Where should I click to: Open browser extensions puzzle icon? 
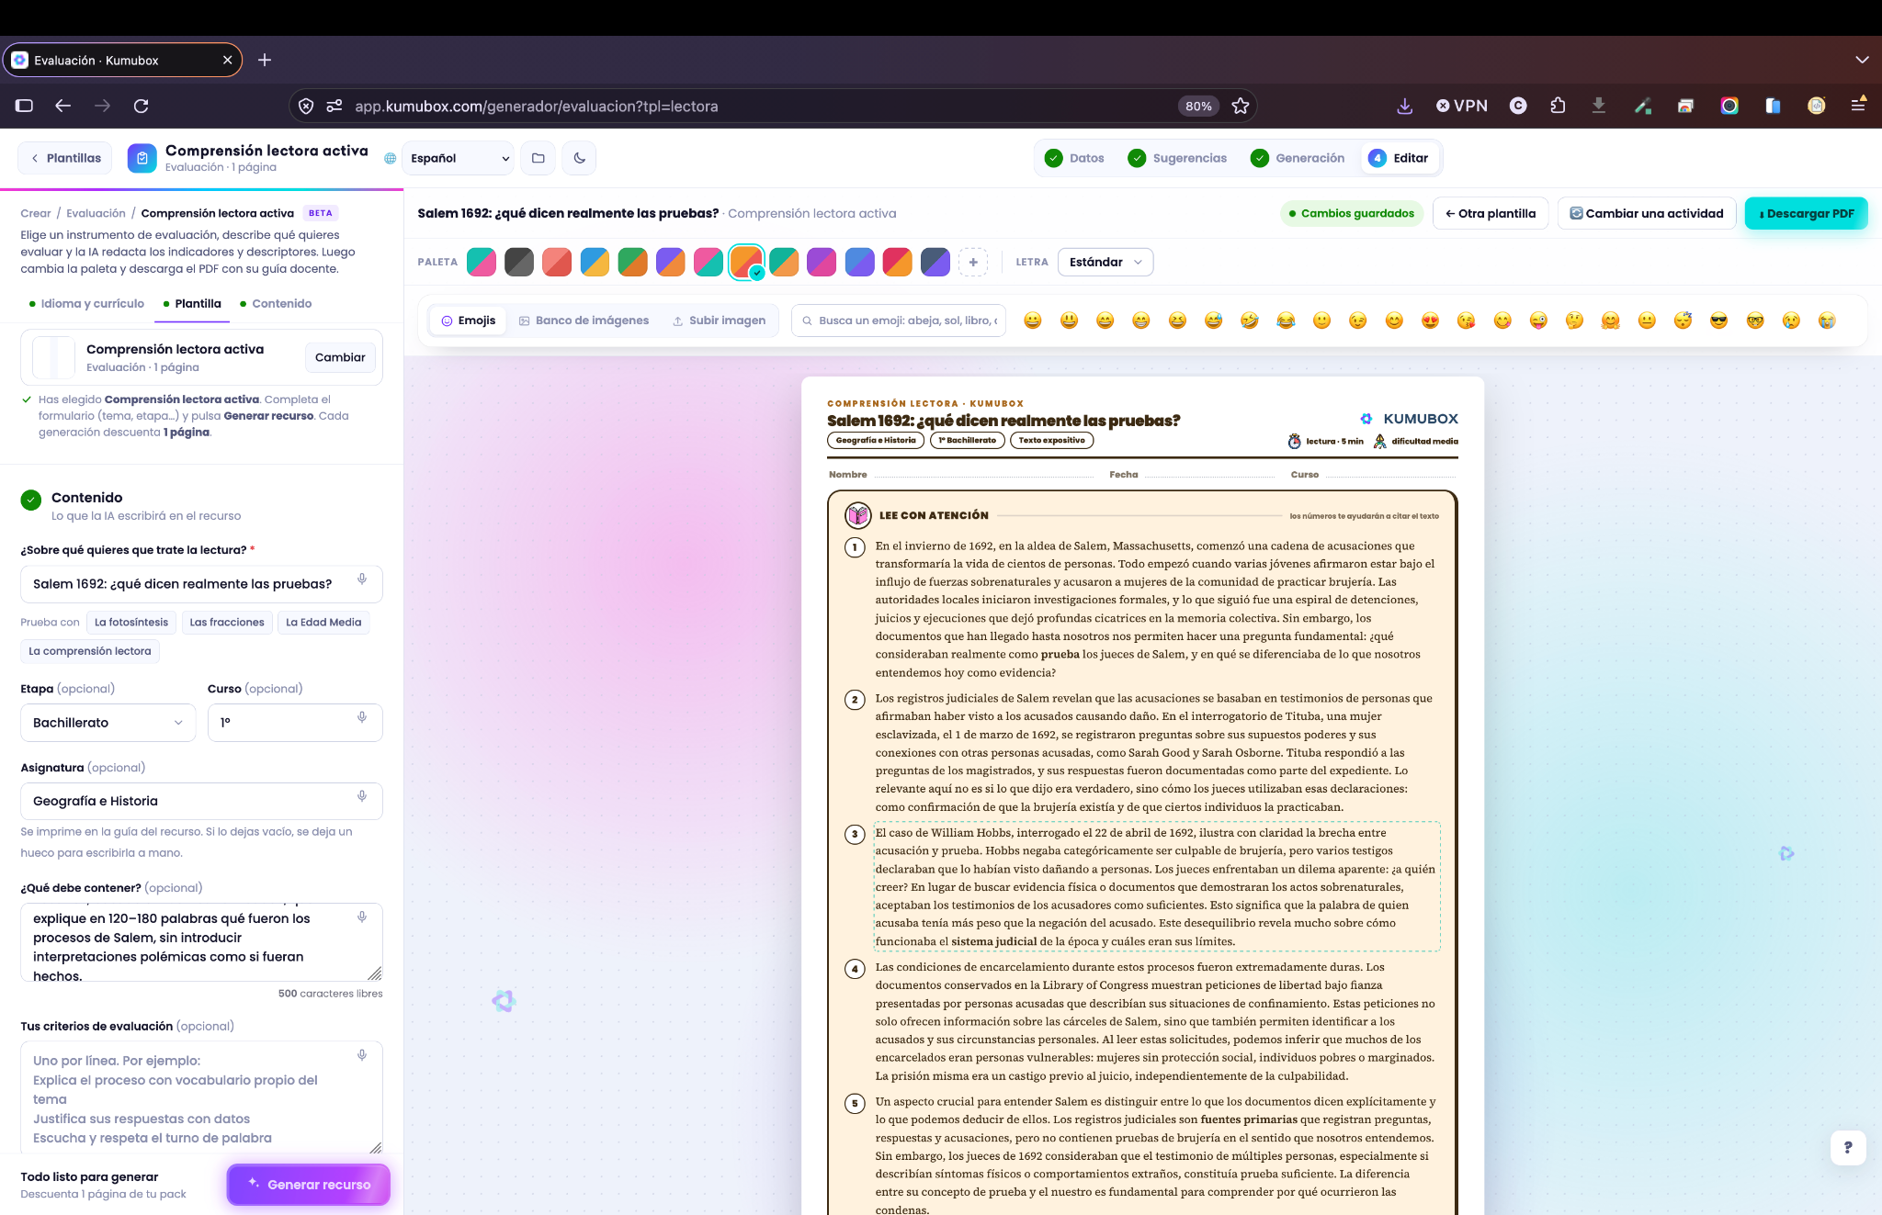(x=1558, y=106)
